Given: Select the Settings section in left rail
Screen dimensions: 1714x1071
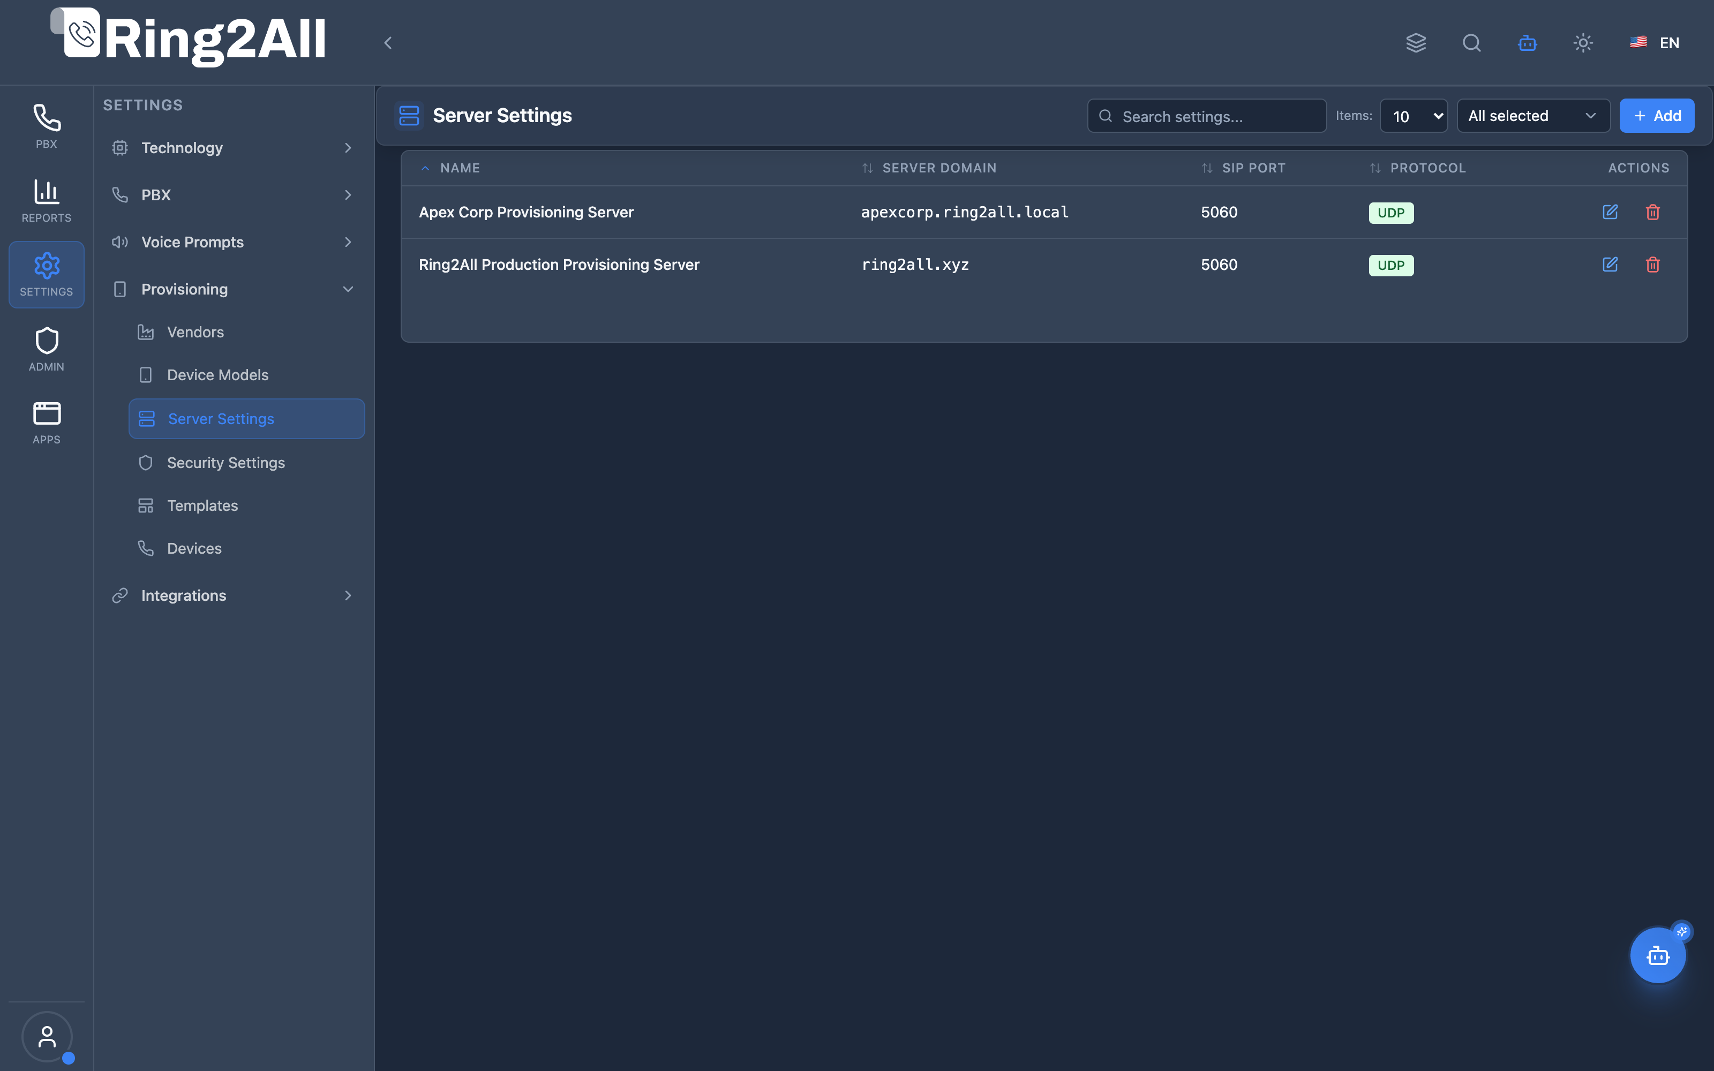Looking at the screenshot, I should click(47, 275).
